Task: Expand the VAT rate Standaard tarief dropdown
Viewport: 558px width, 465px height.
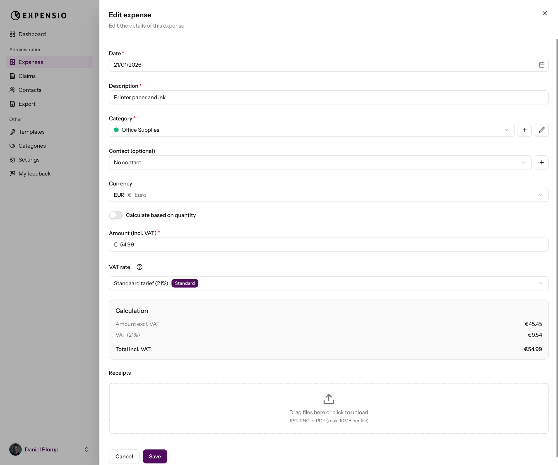Action: tap(328, 283)
